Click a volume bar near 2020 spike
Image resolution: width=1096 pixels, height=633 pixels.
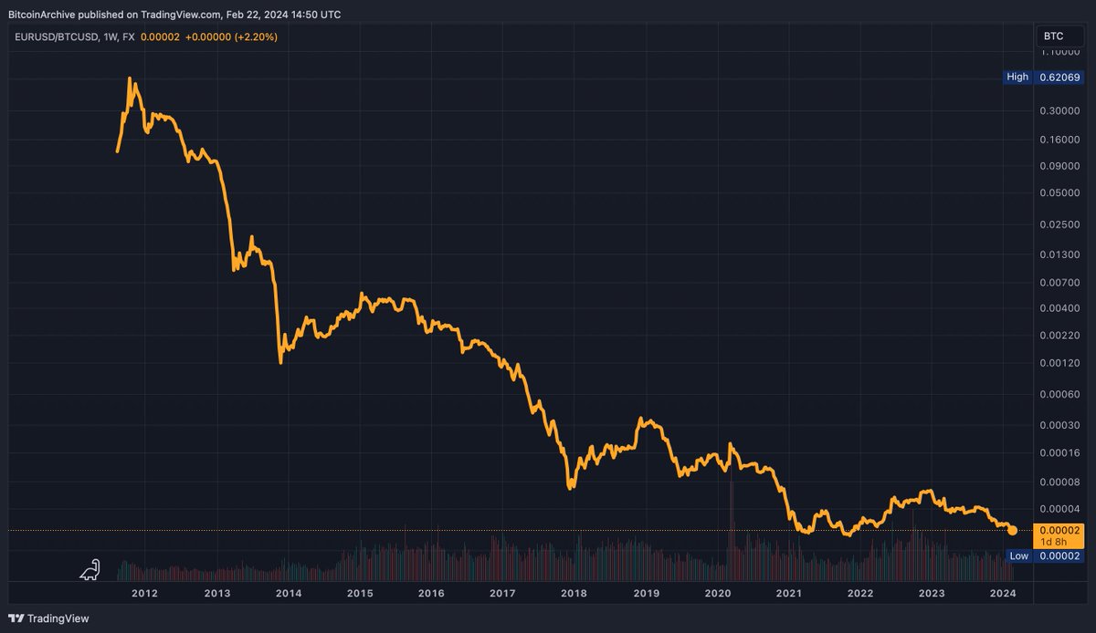(731, 547)
